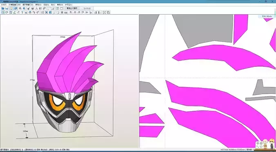Click the recycle-style icon before undo
This screenshot has width=276, height=152.
(30, 12)
